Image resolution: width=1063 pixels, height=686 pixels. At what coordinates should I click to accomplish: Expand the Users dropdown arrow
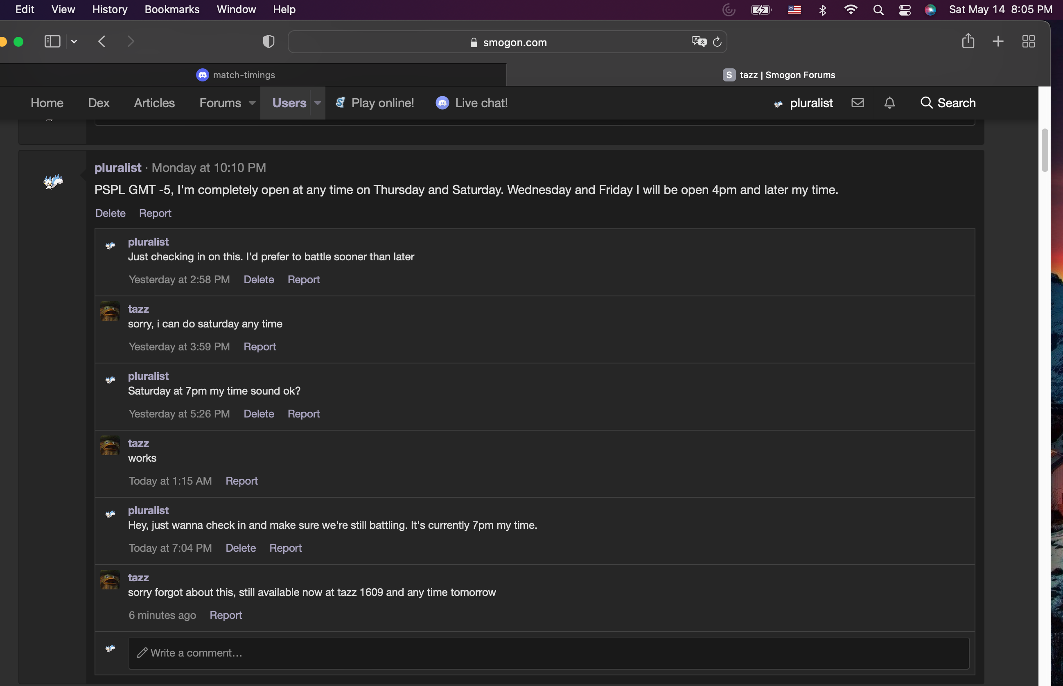(x=318, y=103)
